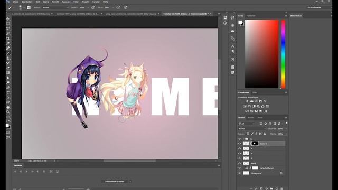Hide the layer named M
Image resolution: width=338 pixels, height=190 pixels.
coord(239,154)
